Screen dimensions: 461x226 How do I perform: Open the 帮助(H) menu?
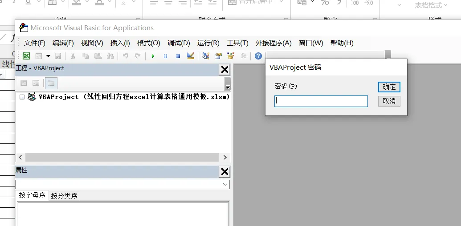pos(342,43)
